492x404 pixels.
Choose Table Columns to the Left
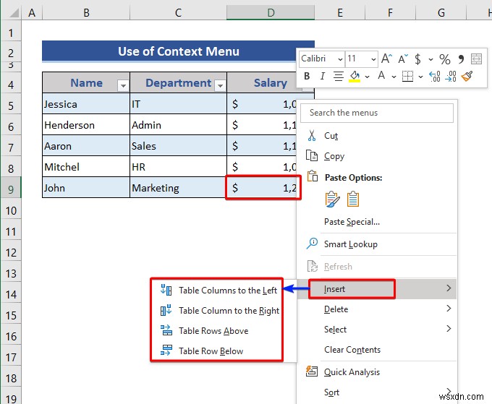coord(228,291)
